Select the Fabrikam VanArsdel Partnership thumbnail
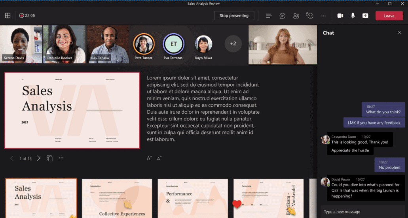The width and height of the screenshot is (408, 218). pos(269,198)
